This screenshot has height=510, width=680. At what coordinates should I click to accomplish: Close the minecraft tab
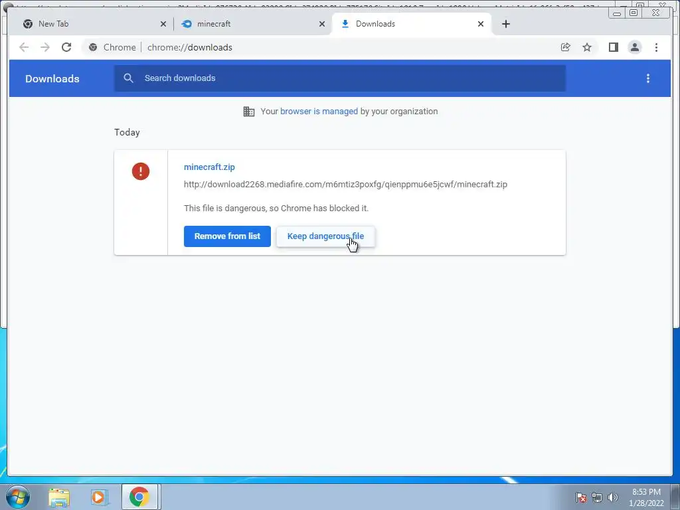tap(322, 25)
